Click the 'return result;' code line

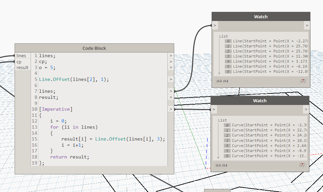[70, 157]
